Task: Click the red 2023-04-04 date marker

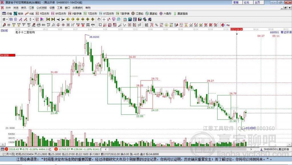Action: [x=237, y=29]
